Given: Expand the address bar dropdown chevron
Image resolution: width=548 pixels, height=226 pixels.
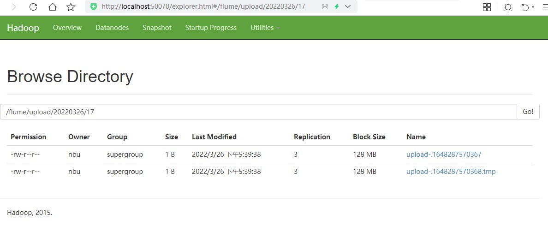Looking at the screenshot, I should (x=348, y=6).
